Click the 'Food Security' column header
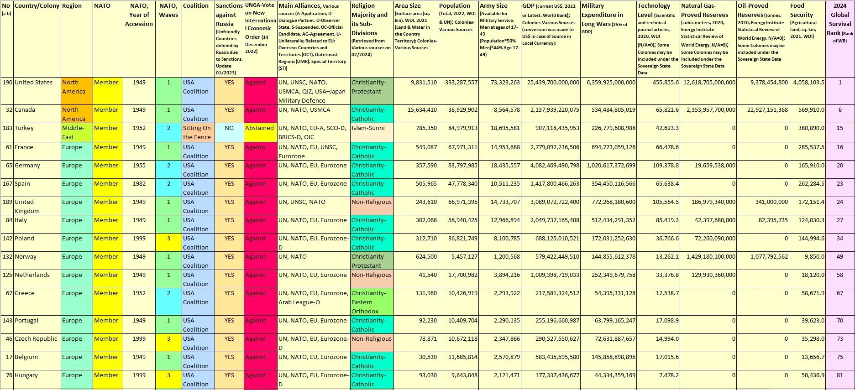Image resolution: width=855 pixels, height=390 pixels. coord(808,39)
